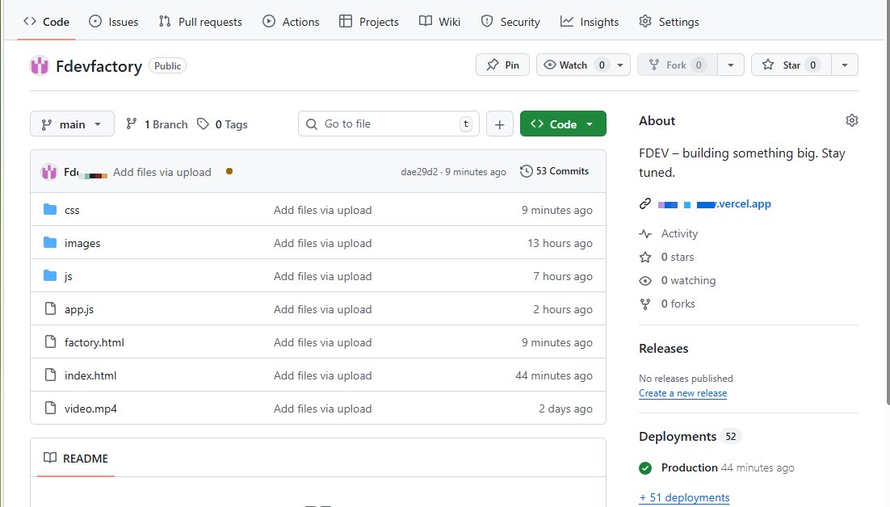Click the css folder icon
Viewport: 890px width, 507px height.
pos(50,209)
